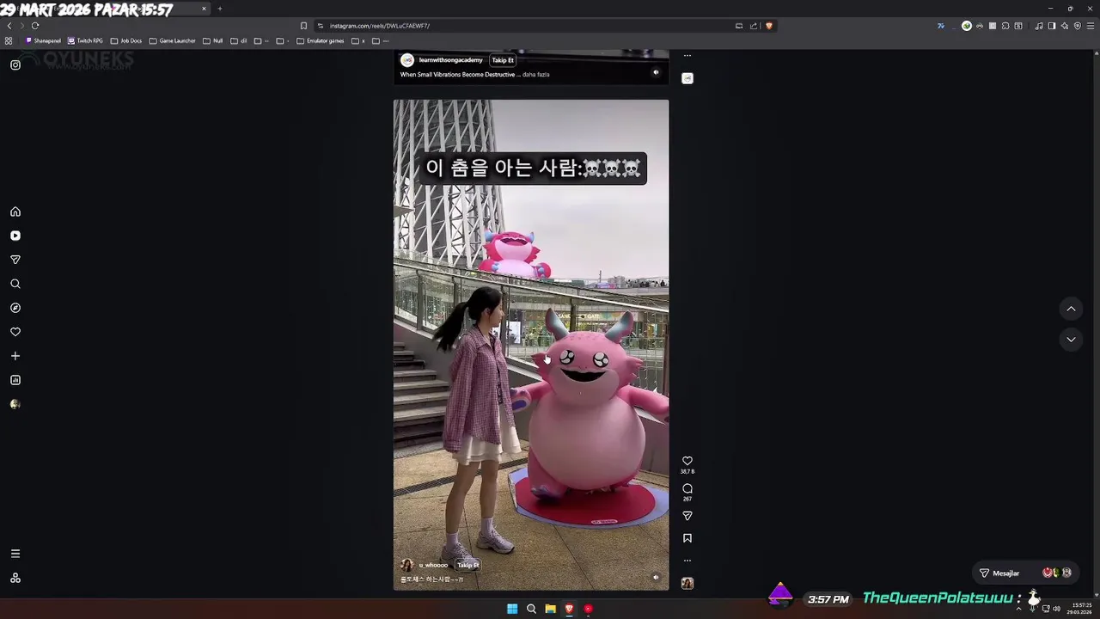Open Instagram search in the sidebar
The width and height of the screenshot is (1100, 619).
tap(15, 284)
